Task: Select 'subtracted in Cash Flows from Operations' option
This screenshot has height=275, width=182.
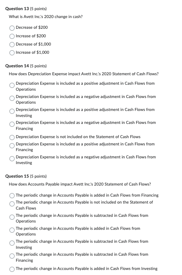Action: (12, 217)
